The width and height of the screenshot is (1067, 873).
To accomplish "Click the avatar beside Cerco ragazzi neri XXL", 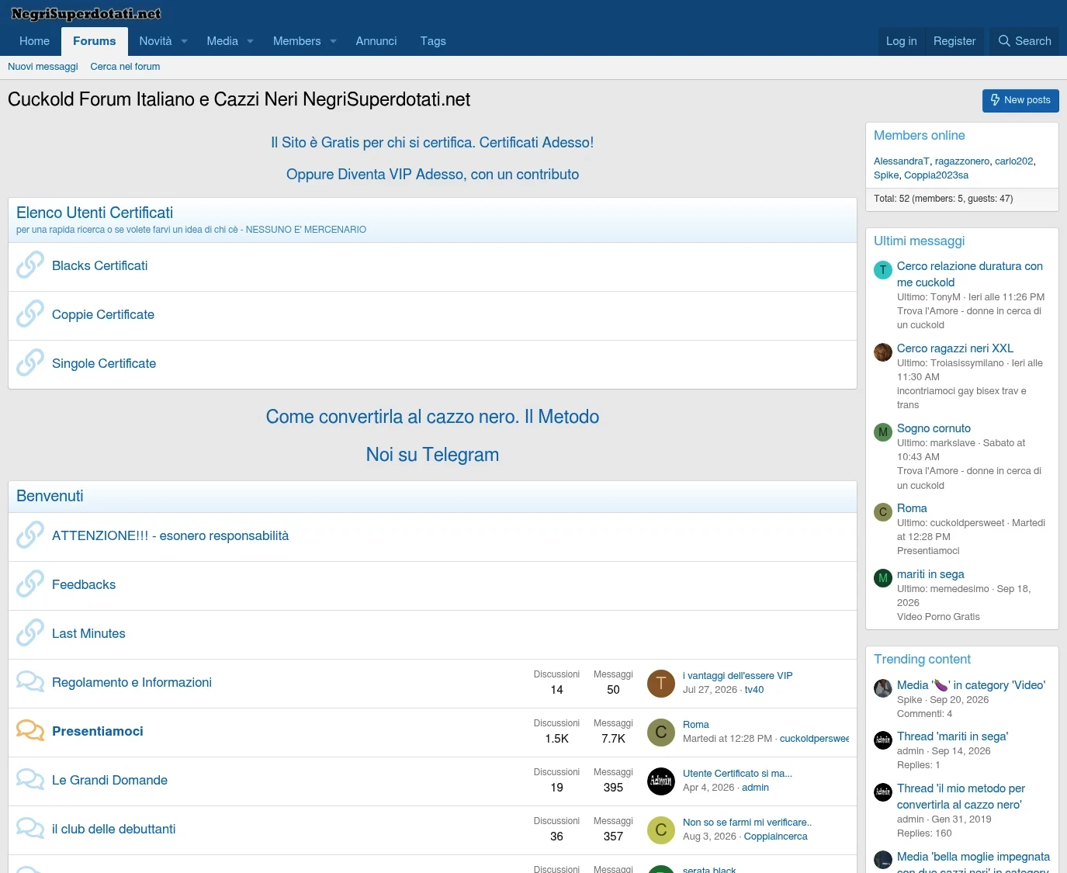I will coord(883,352).
